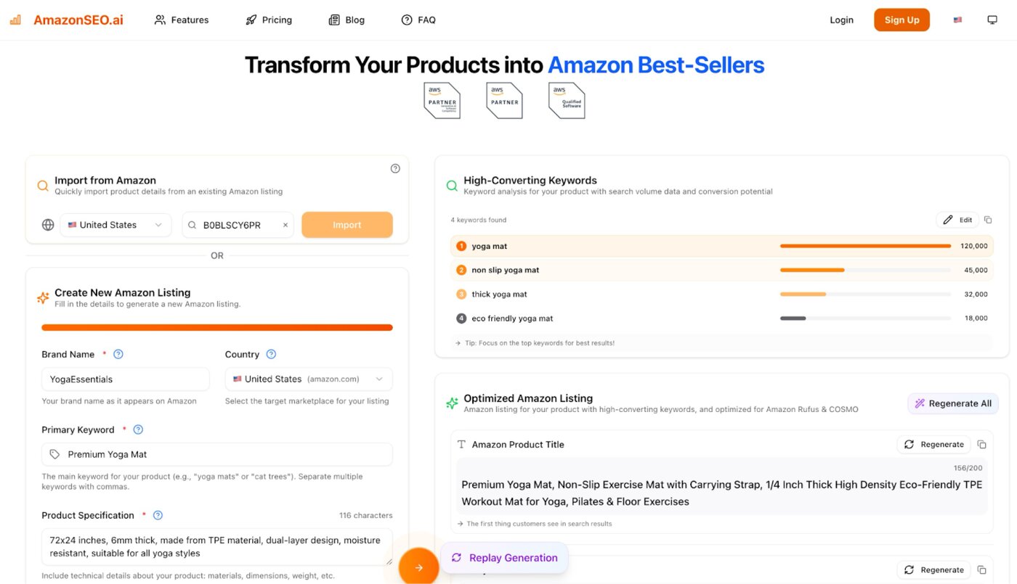The width and height of the screenshot is (1017, 584).
Task: Click the Brand Name help icon
Action: (x=118, y=355)
